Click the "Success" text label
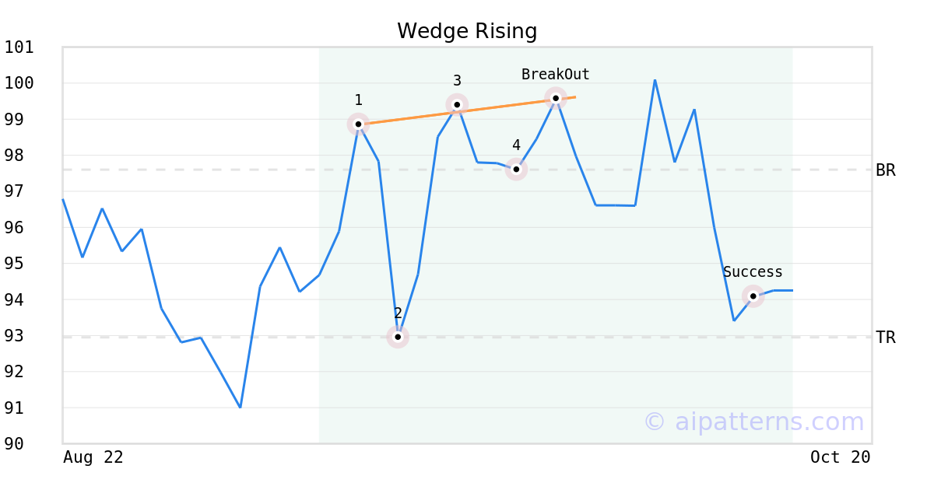The width and height of the screenshot is (934, 490). [753, 272]
